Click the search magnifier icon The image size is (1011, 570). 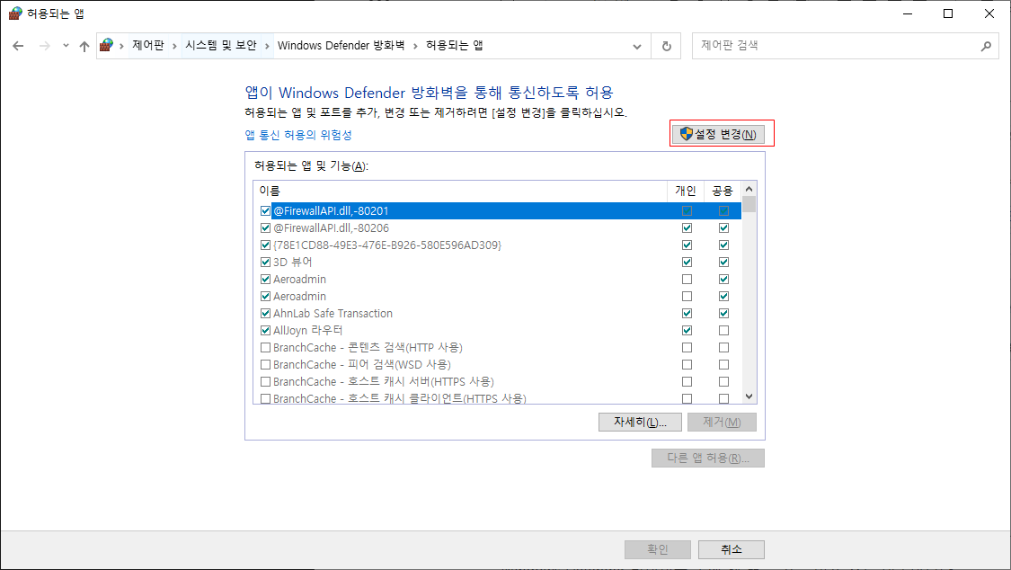pos(986,46)
